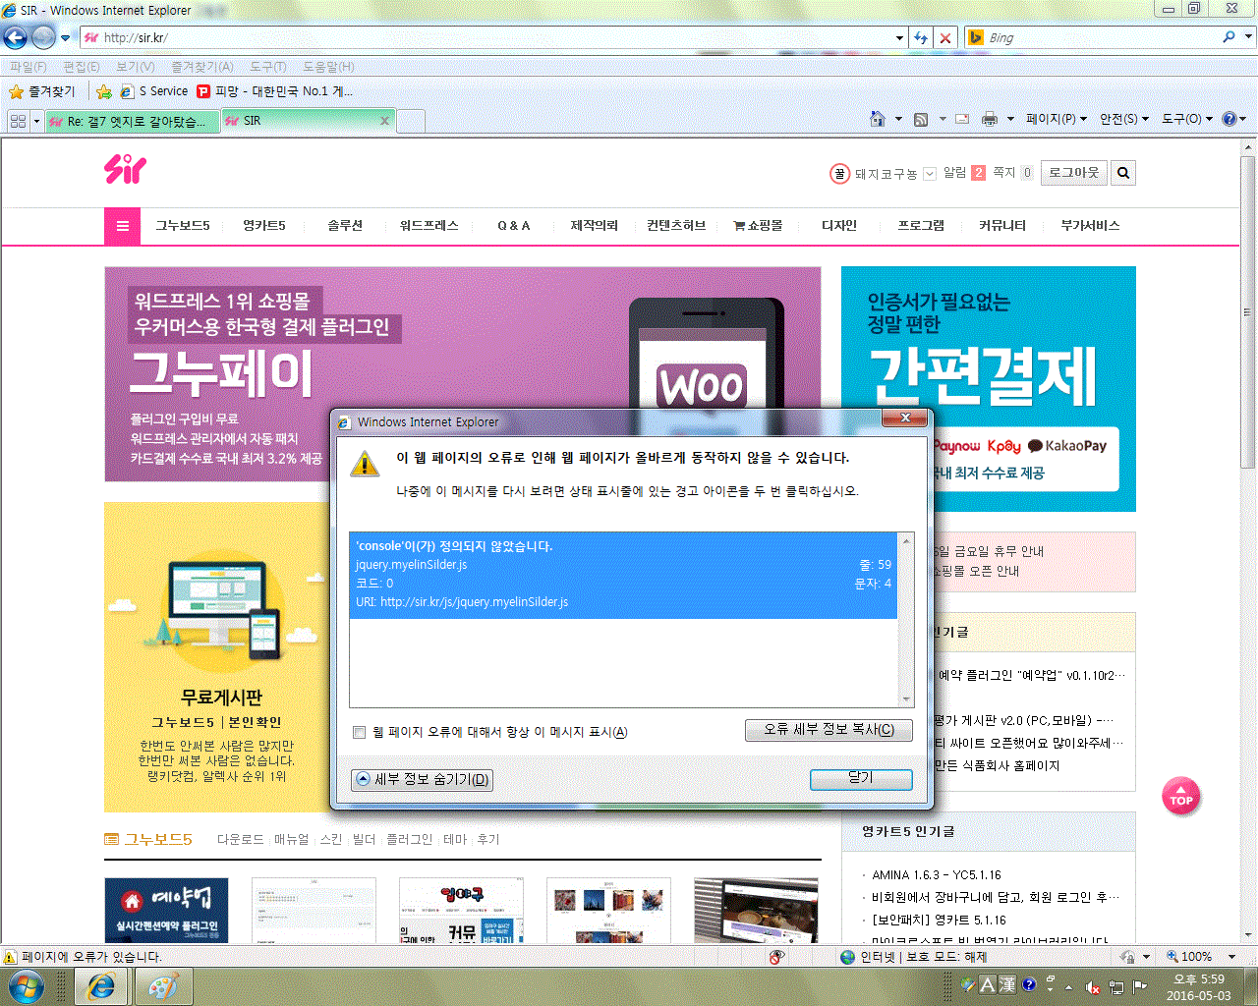Screen dimensions: 1258x1006
Task: Click the warning error icon in status bar
Action: coord(10,956)
